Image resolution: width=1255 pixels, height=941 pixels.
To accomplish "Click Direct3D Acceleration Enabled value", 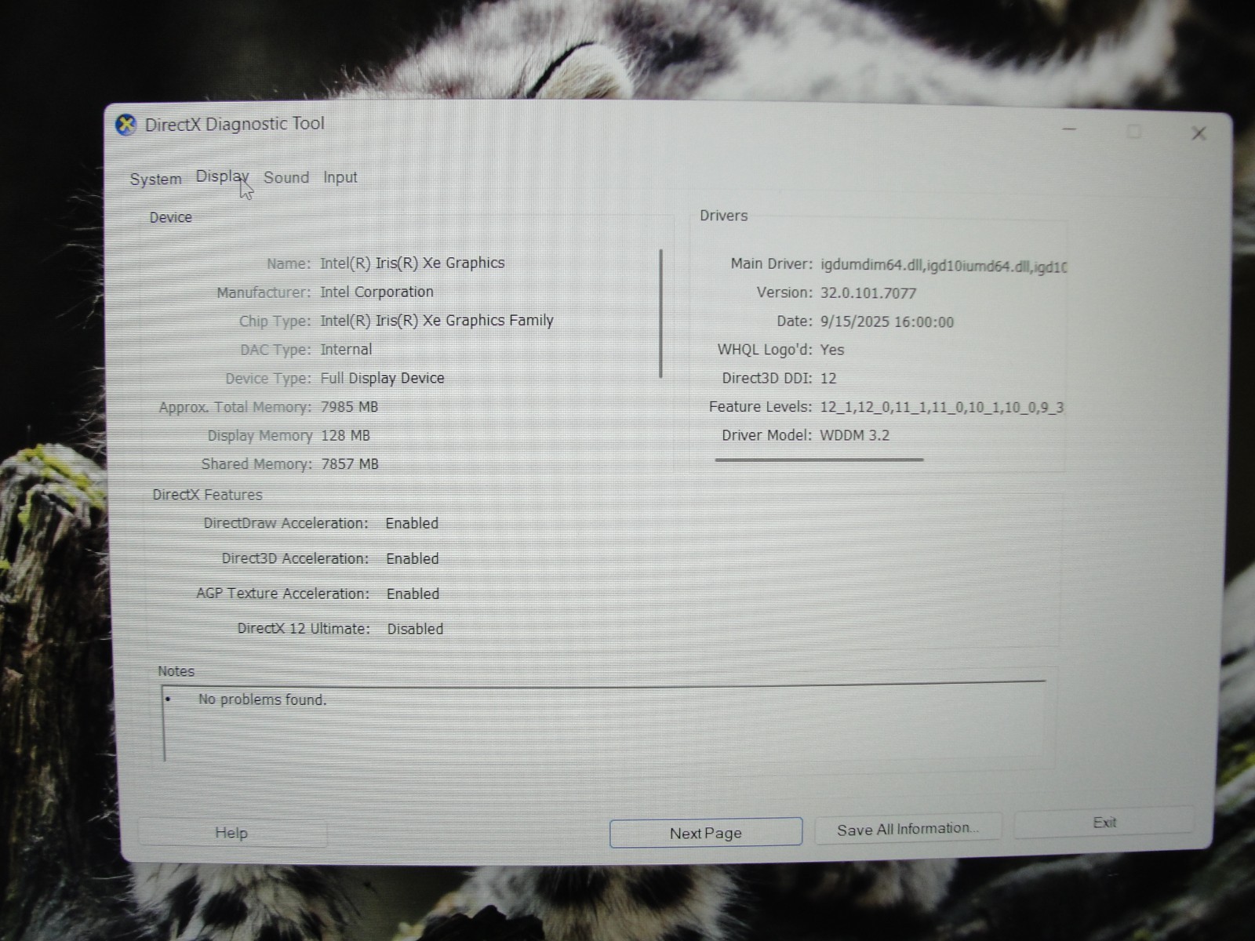I will click(413, 558).
